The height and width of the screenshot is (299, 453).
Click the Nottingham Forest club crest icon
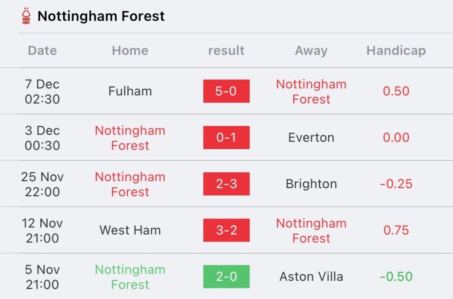coord(26,16)
